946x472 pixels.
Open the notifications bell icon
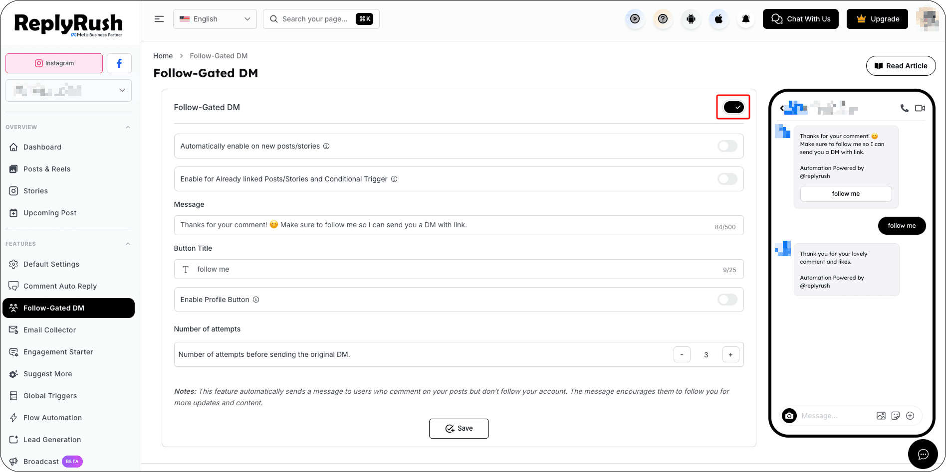746,19
